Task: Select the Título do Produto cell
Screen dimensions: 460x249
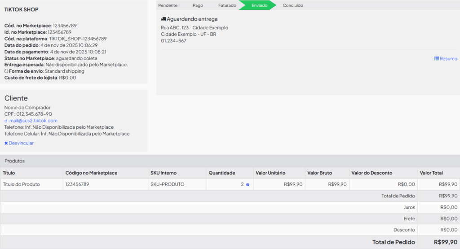Action: point(21,184)
